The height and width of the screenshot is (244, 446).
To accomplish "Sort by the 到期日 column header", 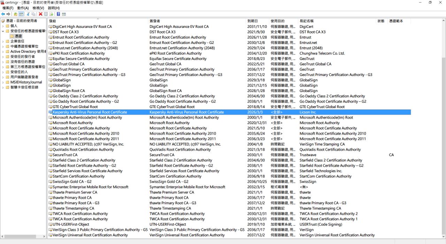I will pyautogui.click(x=257, y=21).
